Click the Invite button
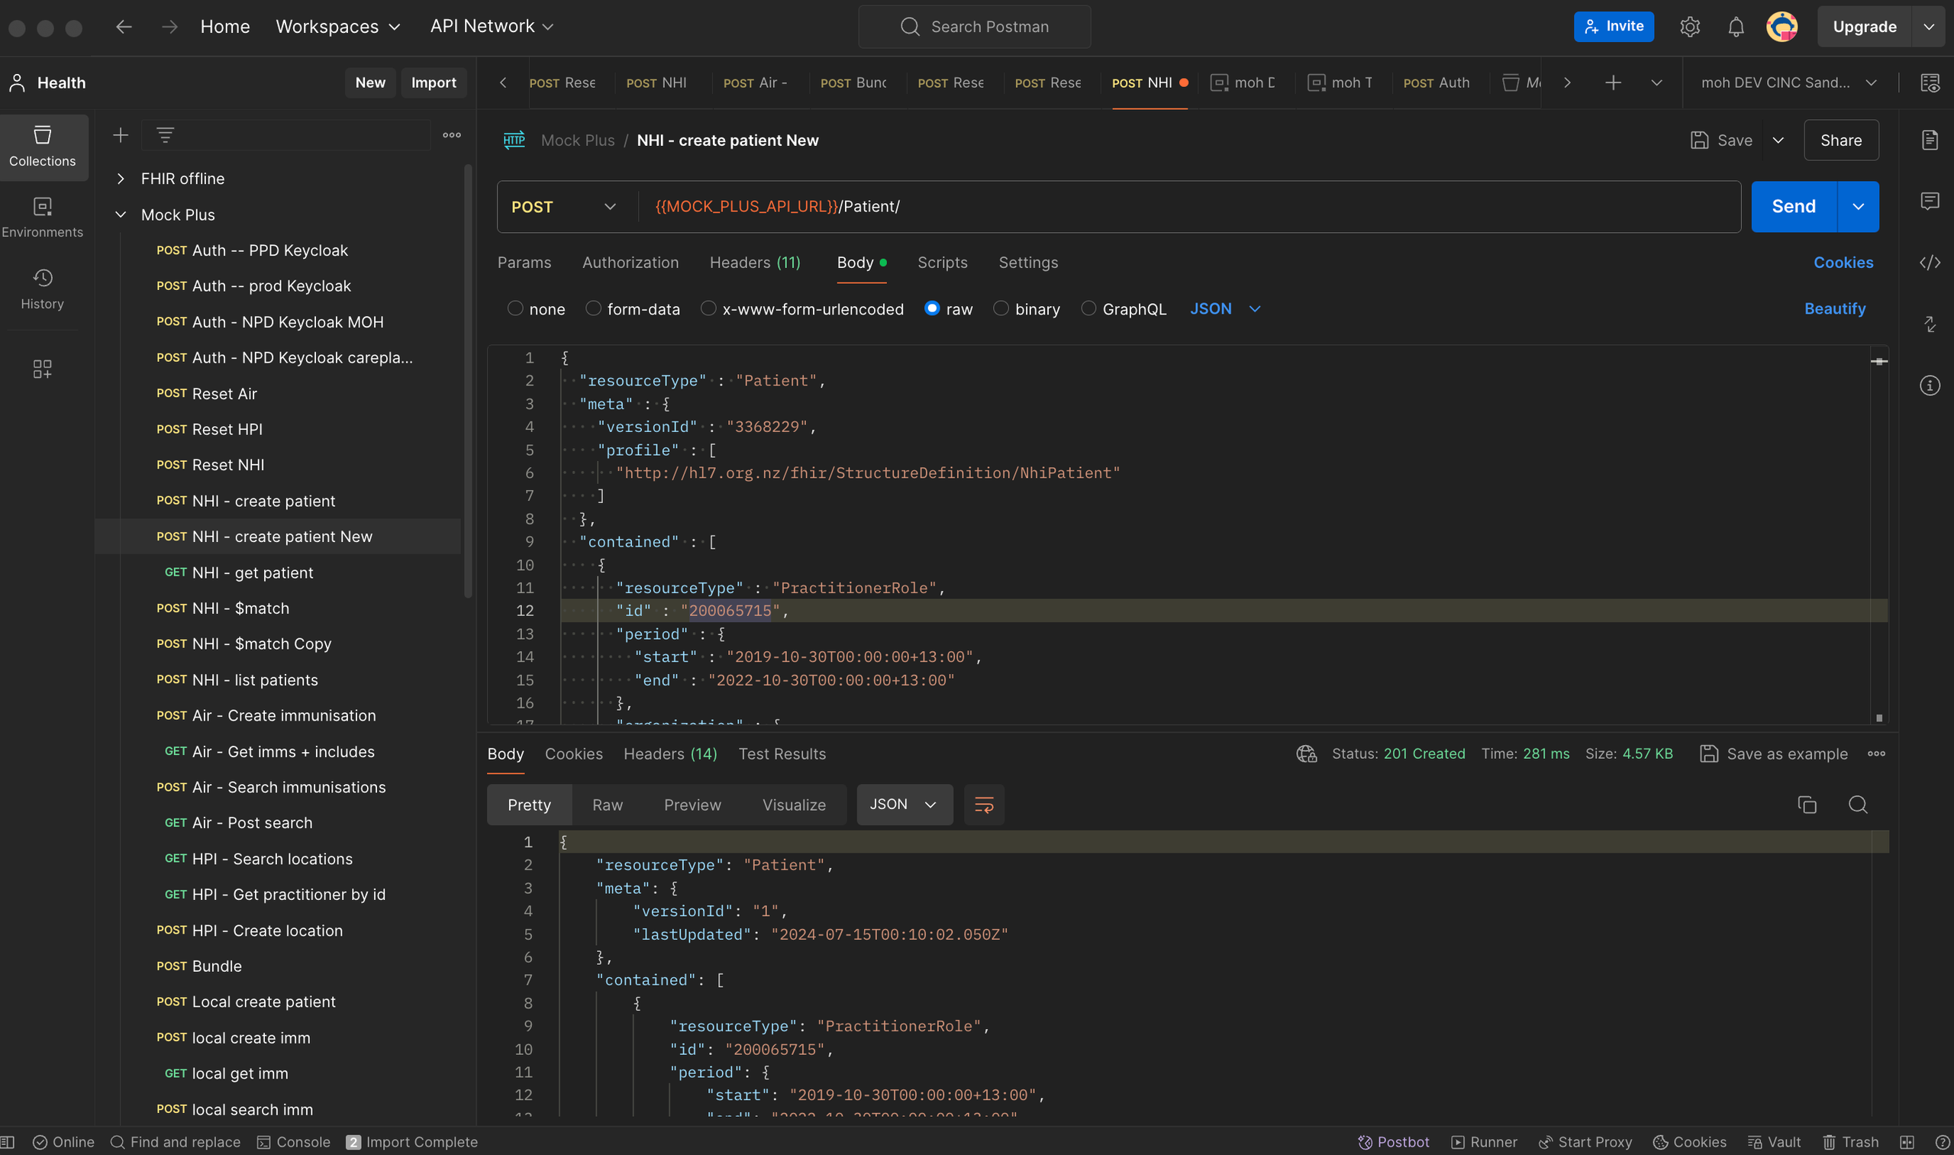The image size is (1954, 1155). [x=1614, y=27]
